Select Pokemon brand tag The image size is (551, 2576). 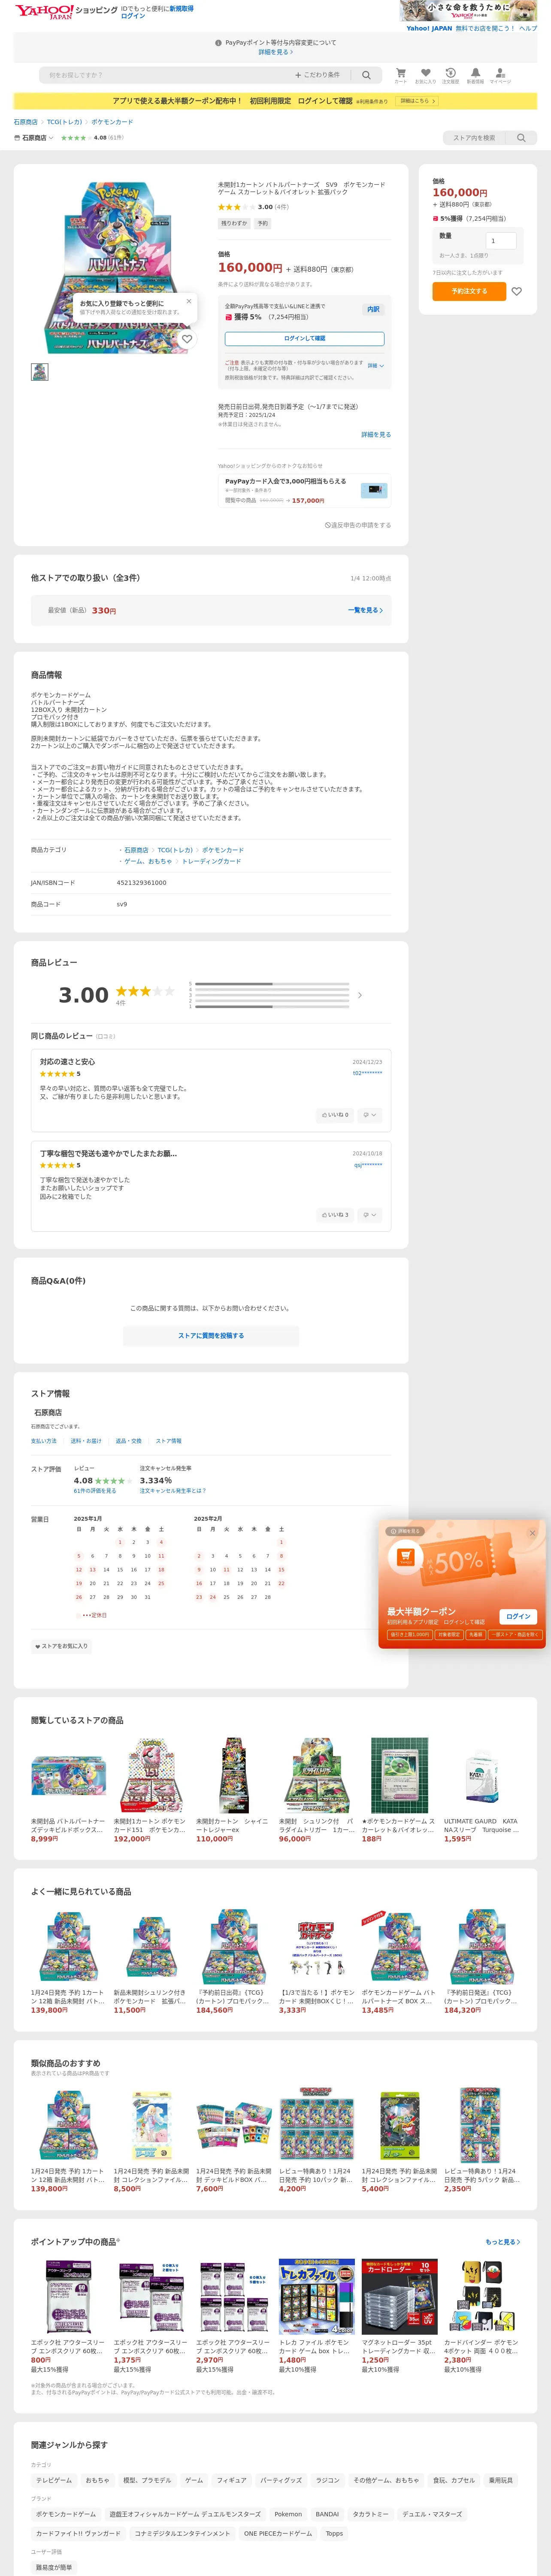point(288,2514)
